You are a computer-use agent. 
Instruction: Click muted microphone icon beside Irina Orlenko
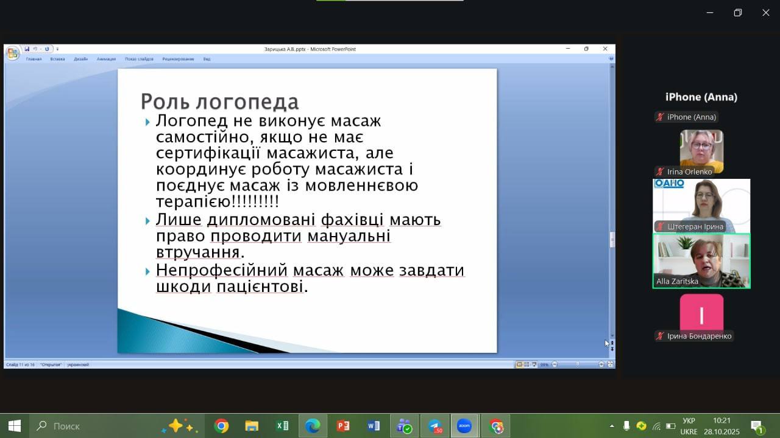pyautogui.click(x=660, y=172)
